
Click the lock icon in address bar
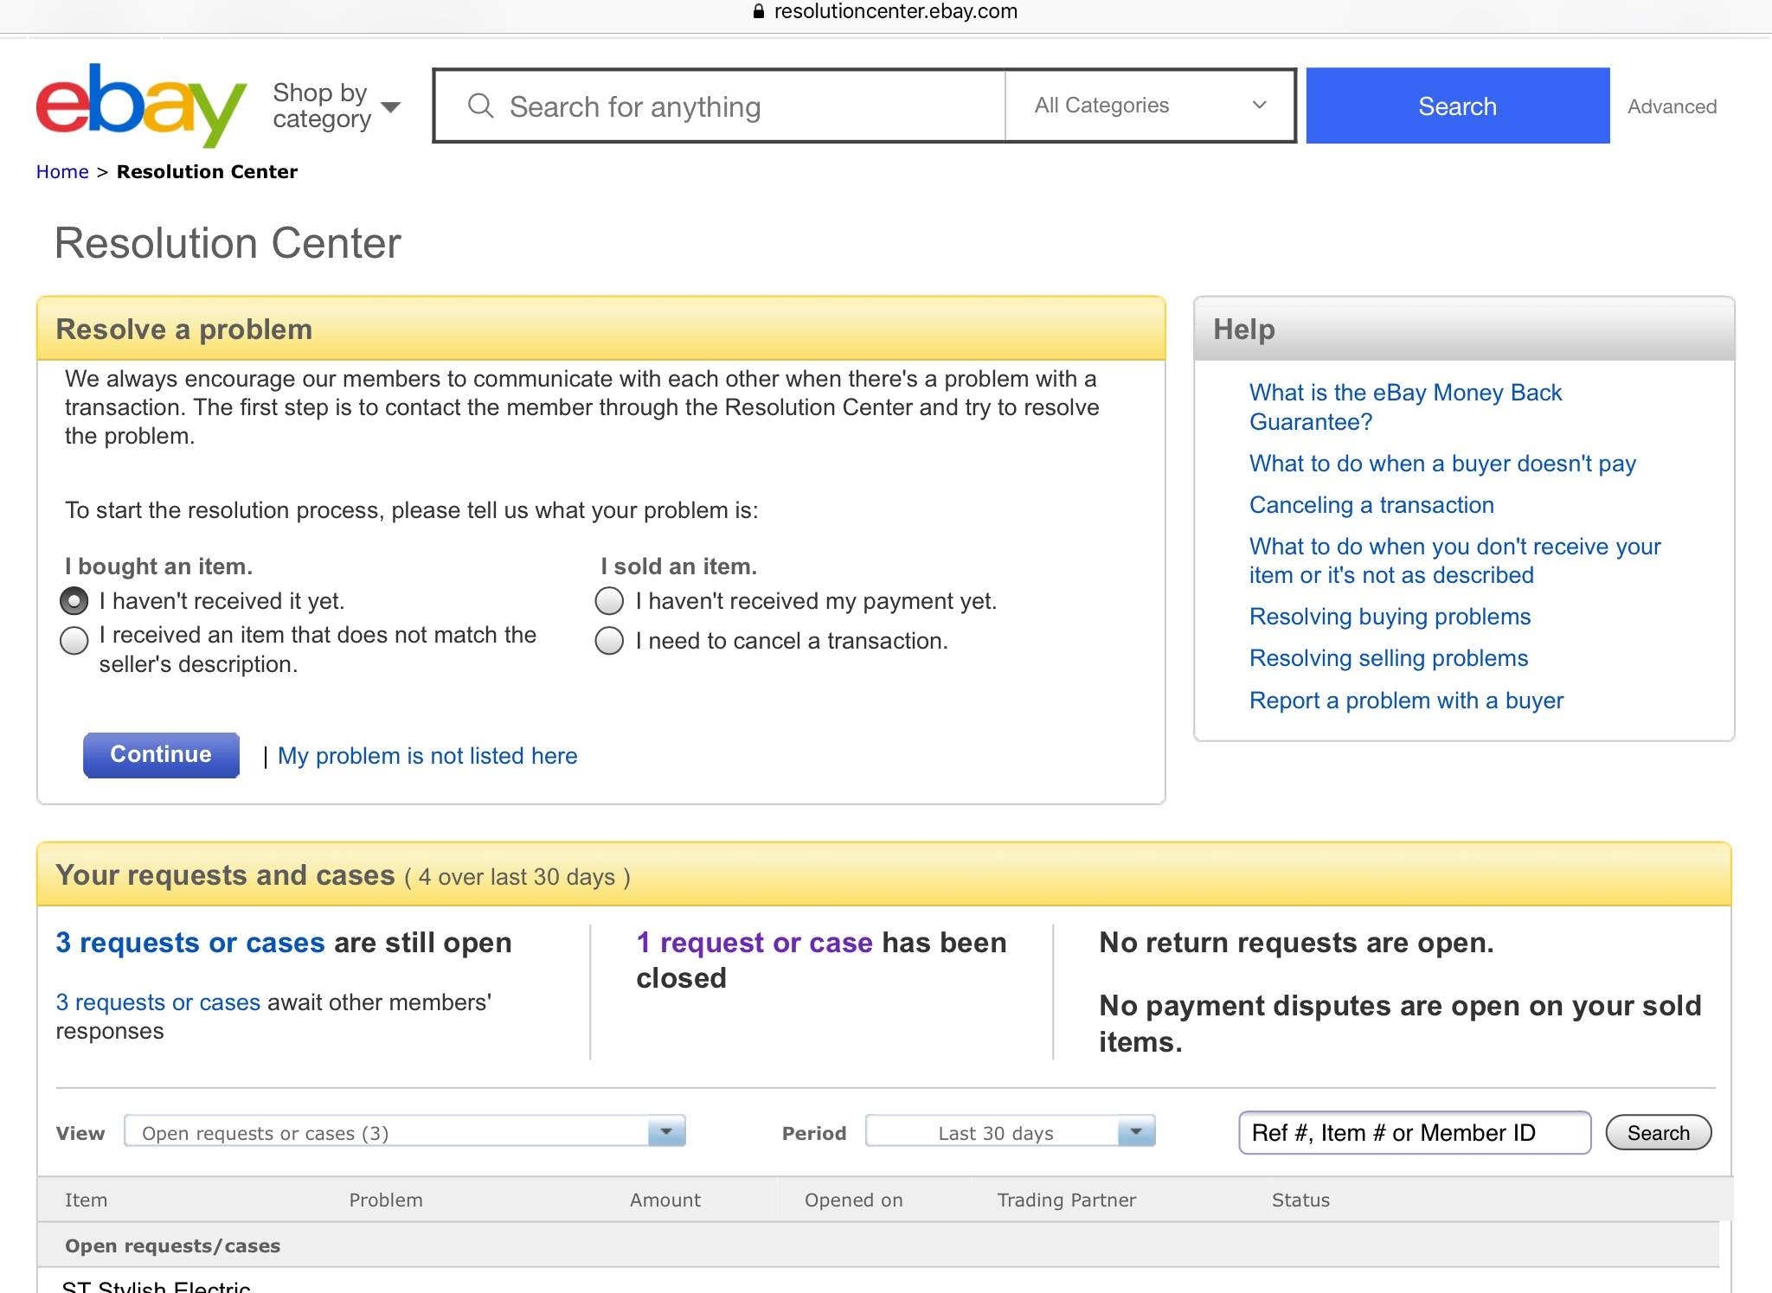(x=759, y=11)
